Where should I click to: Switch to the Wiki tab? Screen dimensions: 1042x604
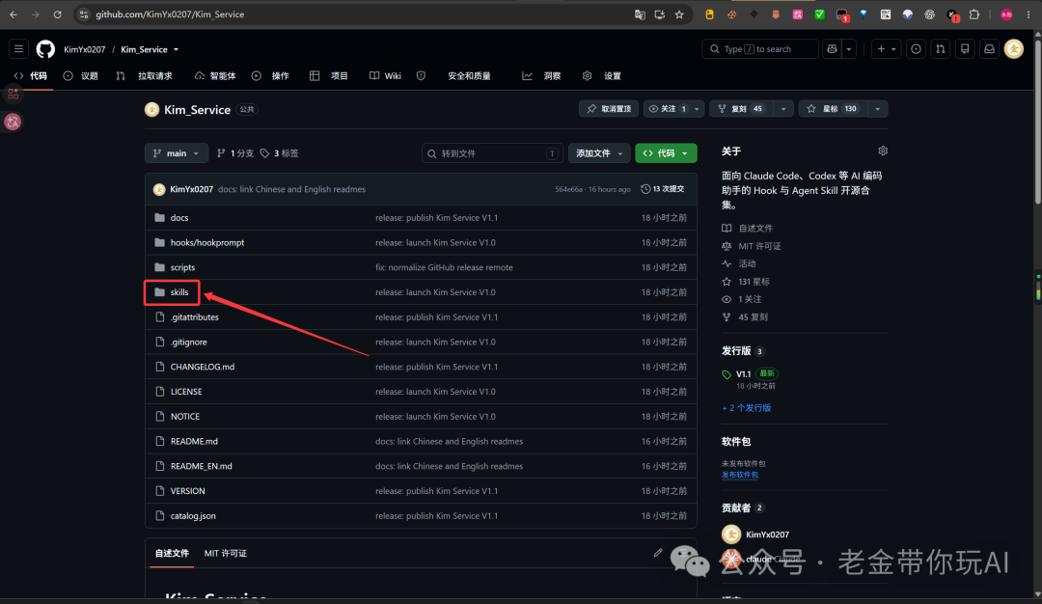(385, 76)
